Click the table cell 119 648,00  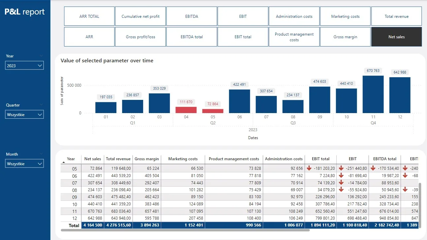tap(119, 168)
